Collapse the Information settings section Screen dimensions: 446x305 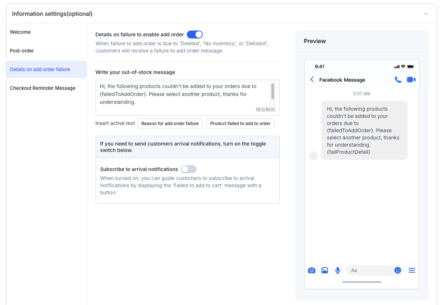[426, 14]
